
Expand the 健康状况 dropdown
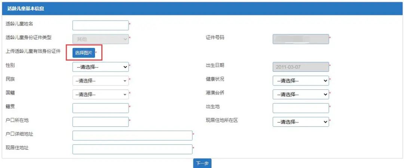click(x=300, y=80)
